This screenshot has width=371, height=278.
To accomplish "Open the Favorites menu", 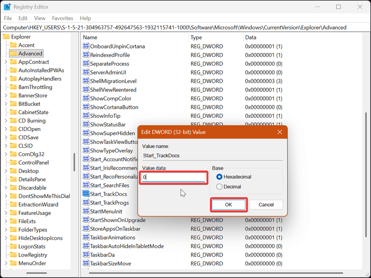I will [63, 18].
